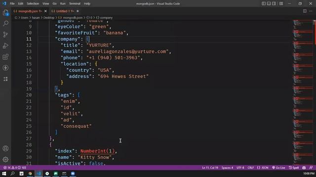Click the NumberInt(1) error text
Image resolution: width=316 pixels, height=177 pixels.
point(98,151)
